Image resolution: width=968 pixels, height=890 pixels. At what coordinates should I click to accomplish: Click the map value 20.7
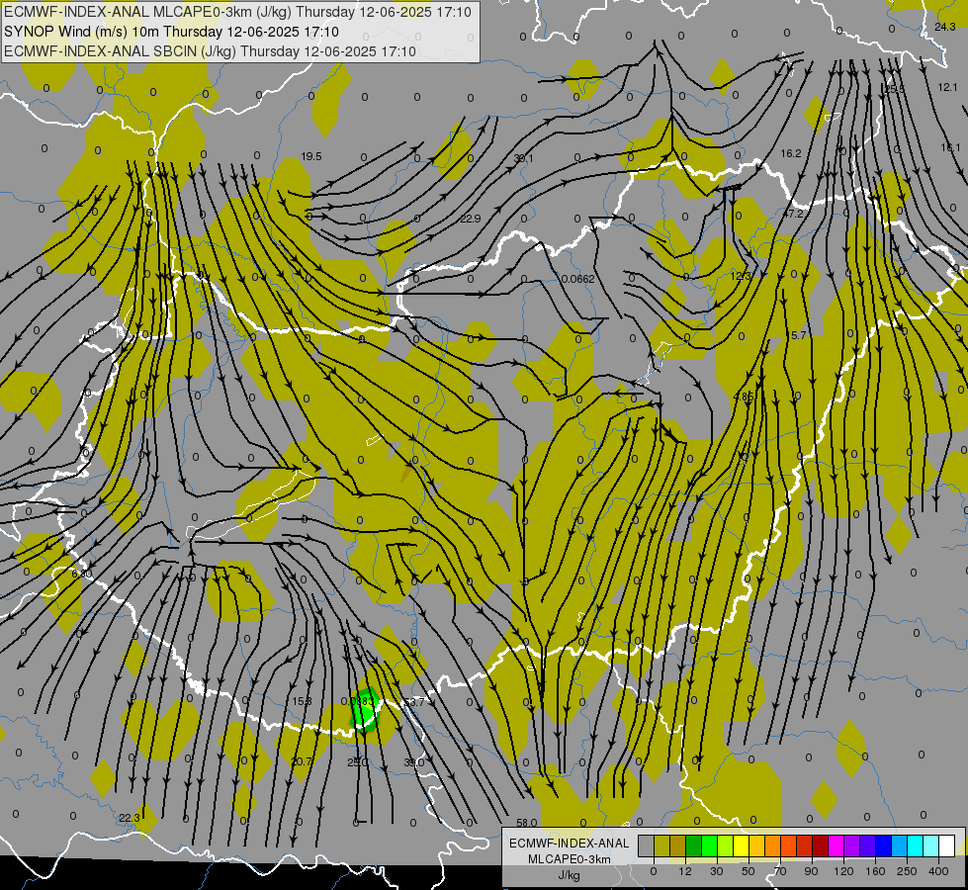301,762
